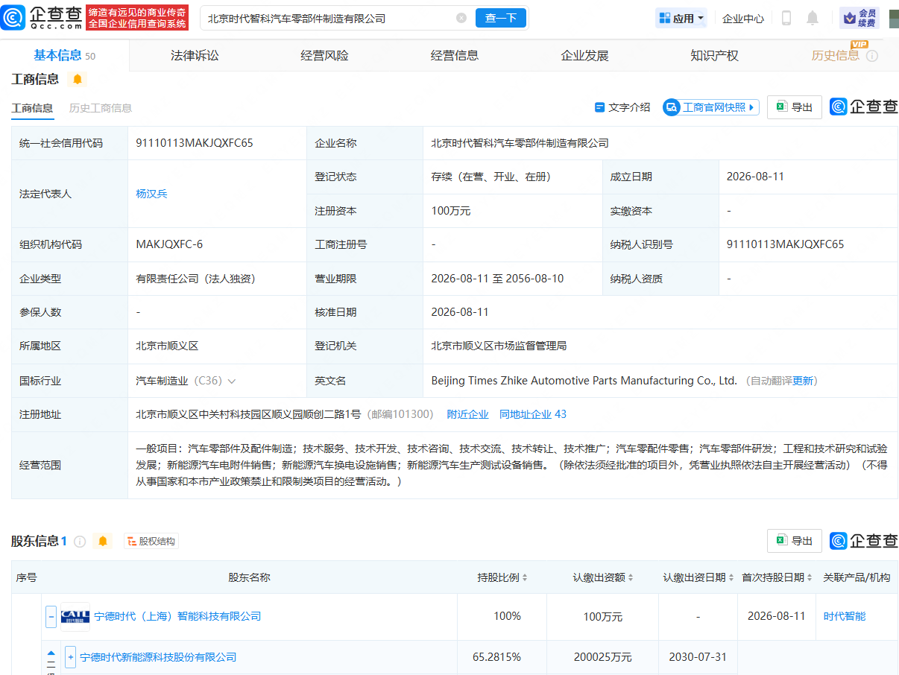The height and width of the screenshot is (675, 899).
Task: Open notifications bell in header
Action: [x=813, y=18]
